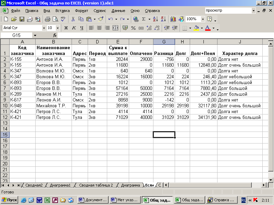Viewport: 274px width, 205px height.
Task: Apply Percent Style format icon
Action: click(x=133, y=28)
